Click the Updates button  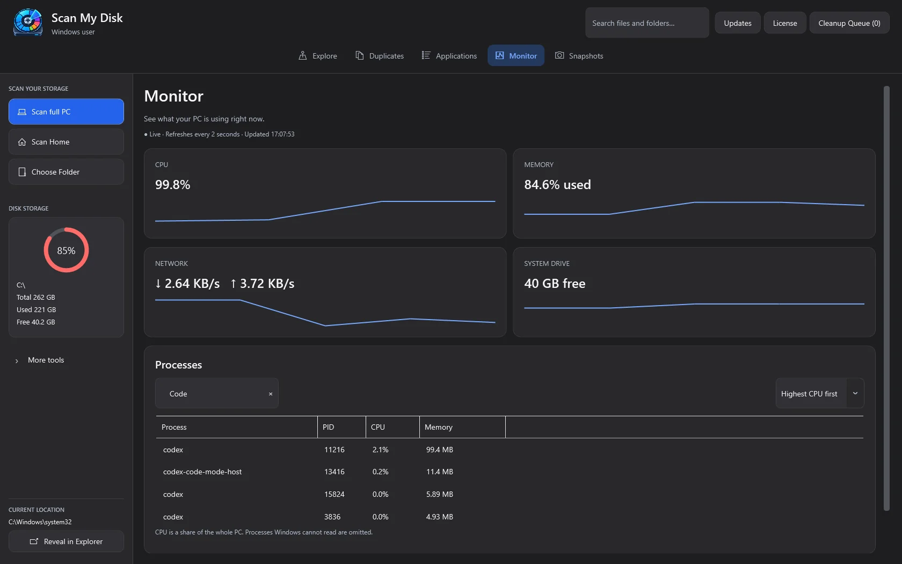[737, 23]
